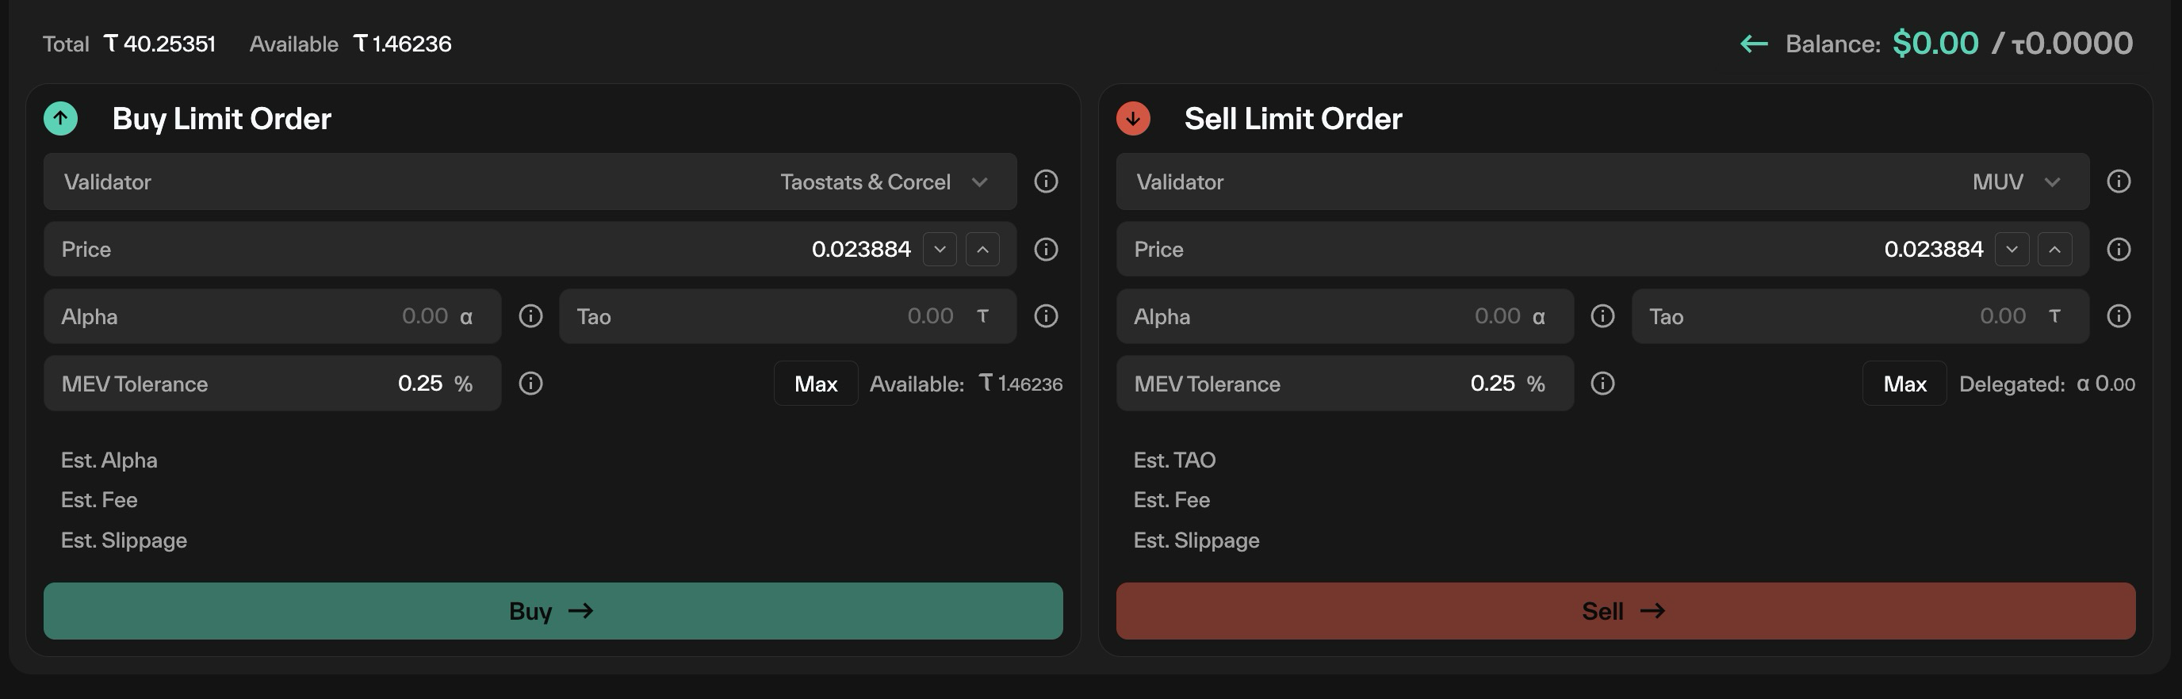
Task: Open info icon for Sell Price field
Action: click(x=2119, y=249)
